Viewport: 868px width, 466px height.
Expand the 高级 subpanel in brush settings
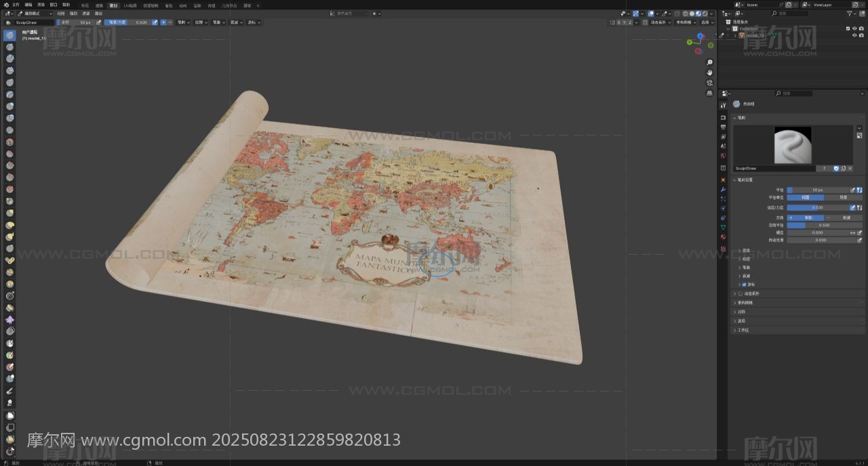(x=745, y=251)
